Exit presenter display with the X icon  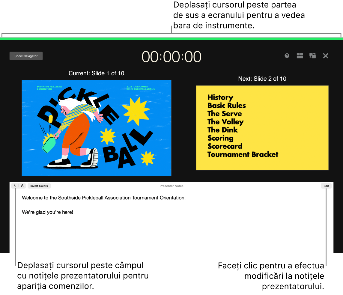tap(326, 56)
